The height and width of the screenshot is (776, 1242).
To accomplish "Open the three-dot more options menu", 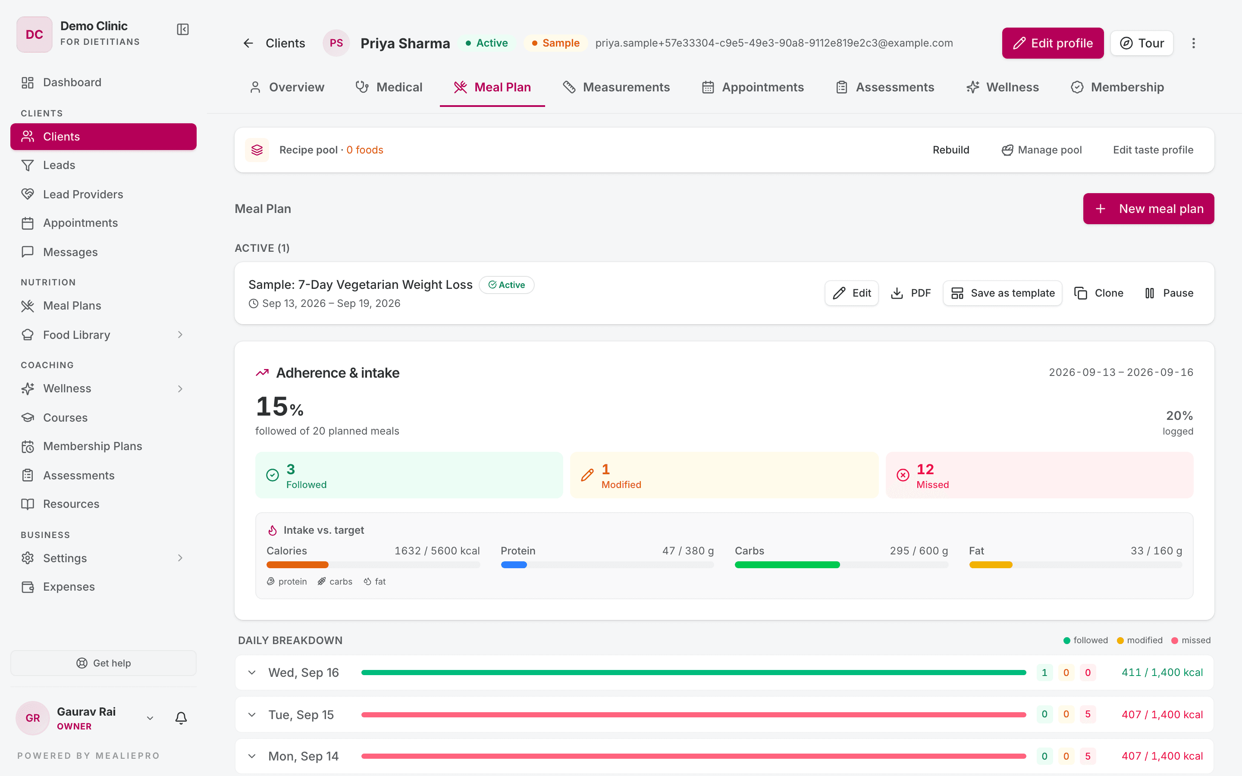I will point(1193,43).
